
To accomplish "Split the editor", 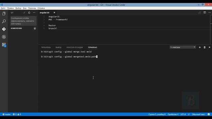I will 205,13.
